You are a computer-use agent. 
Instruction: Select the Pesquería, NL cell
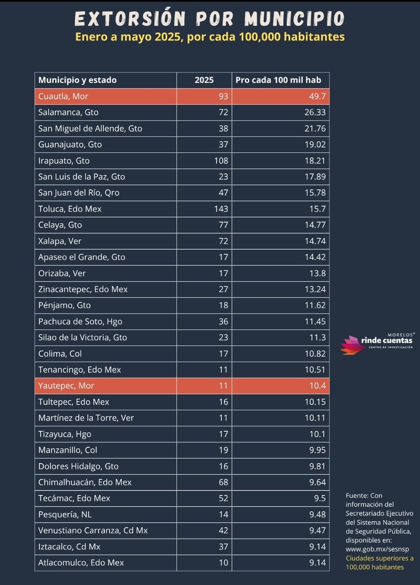click(x=65, y=514)
